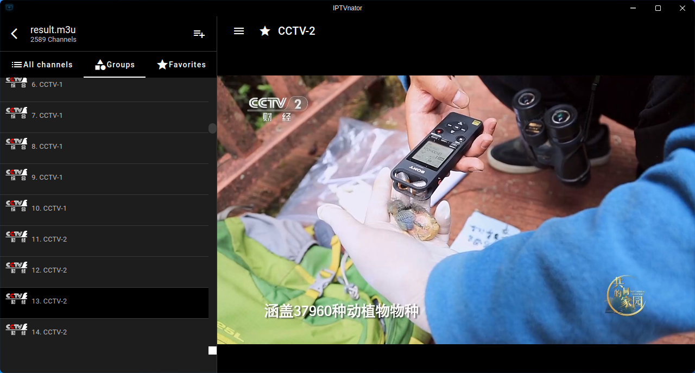Minimize the IPTVnator window
Viewport: 695px width, 373px height.
pyautogui.click(x=633, y=8)
